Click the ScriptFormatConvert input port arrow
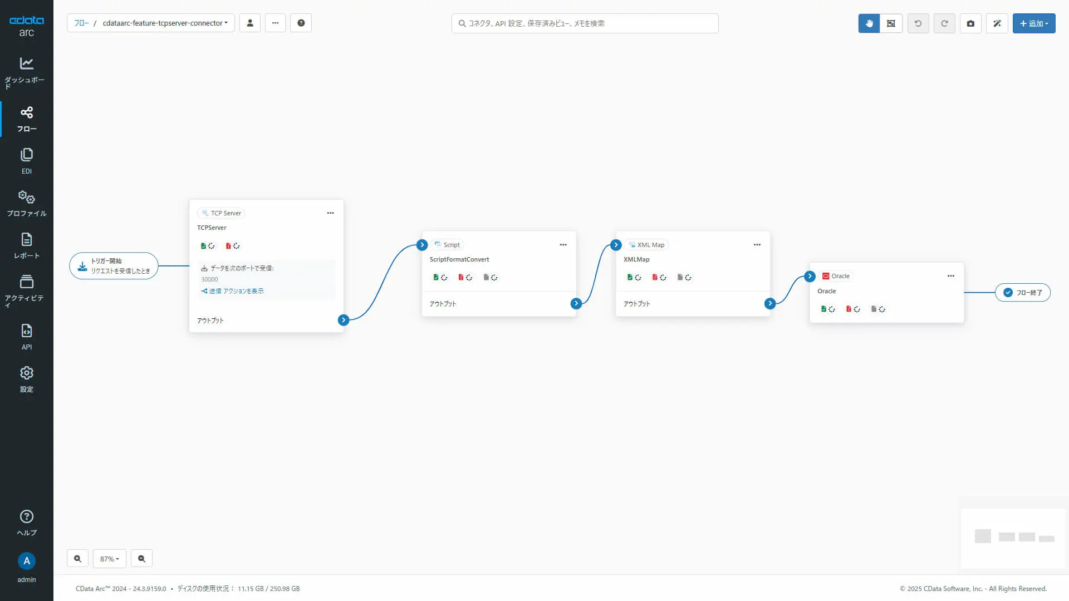Screen dimensions: 1069x601 pos(422,245)
